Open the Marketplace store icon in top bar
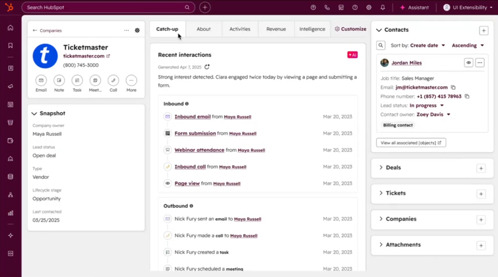This screenshot has height=277, width=498. [x=341, y=7]
